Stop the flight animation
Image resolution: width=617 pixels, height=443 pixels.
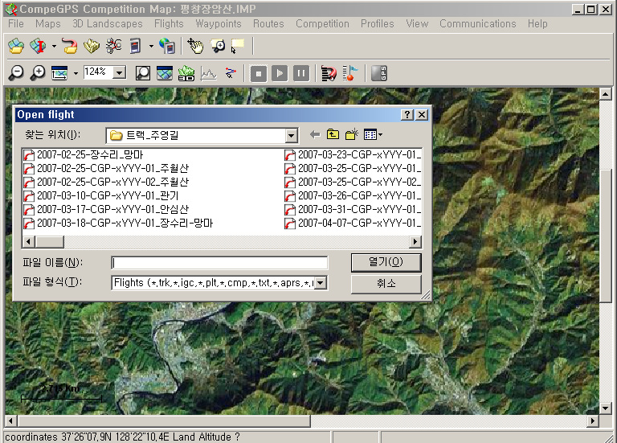(259, 73)
